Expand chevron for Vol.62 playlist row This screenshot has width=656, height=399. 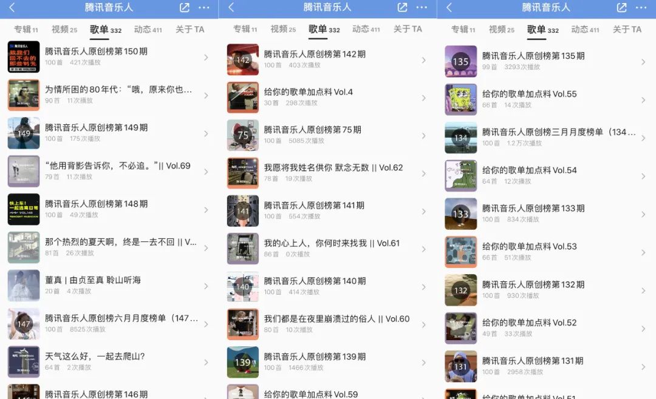tap(423, 173)
